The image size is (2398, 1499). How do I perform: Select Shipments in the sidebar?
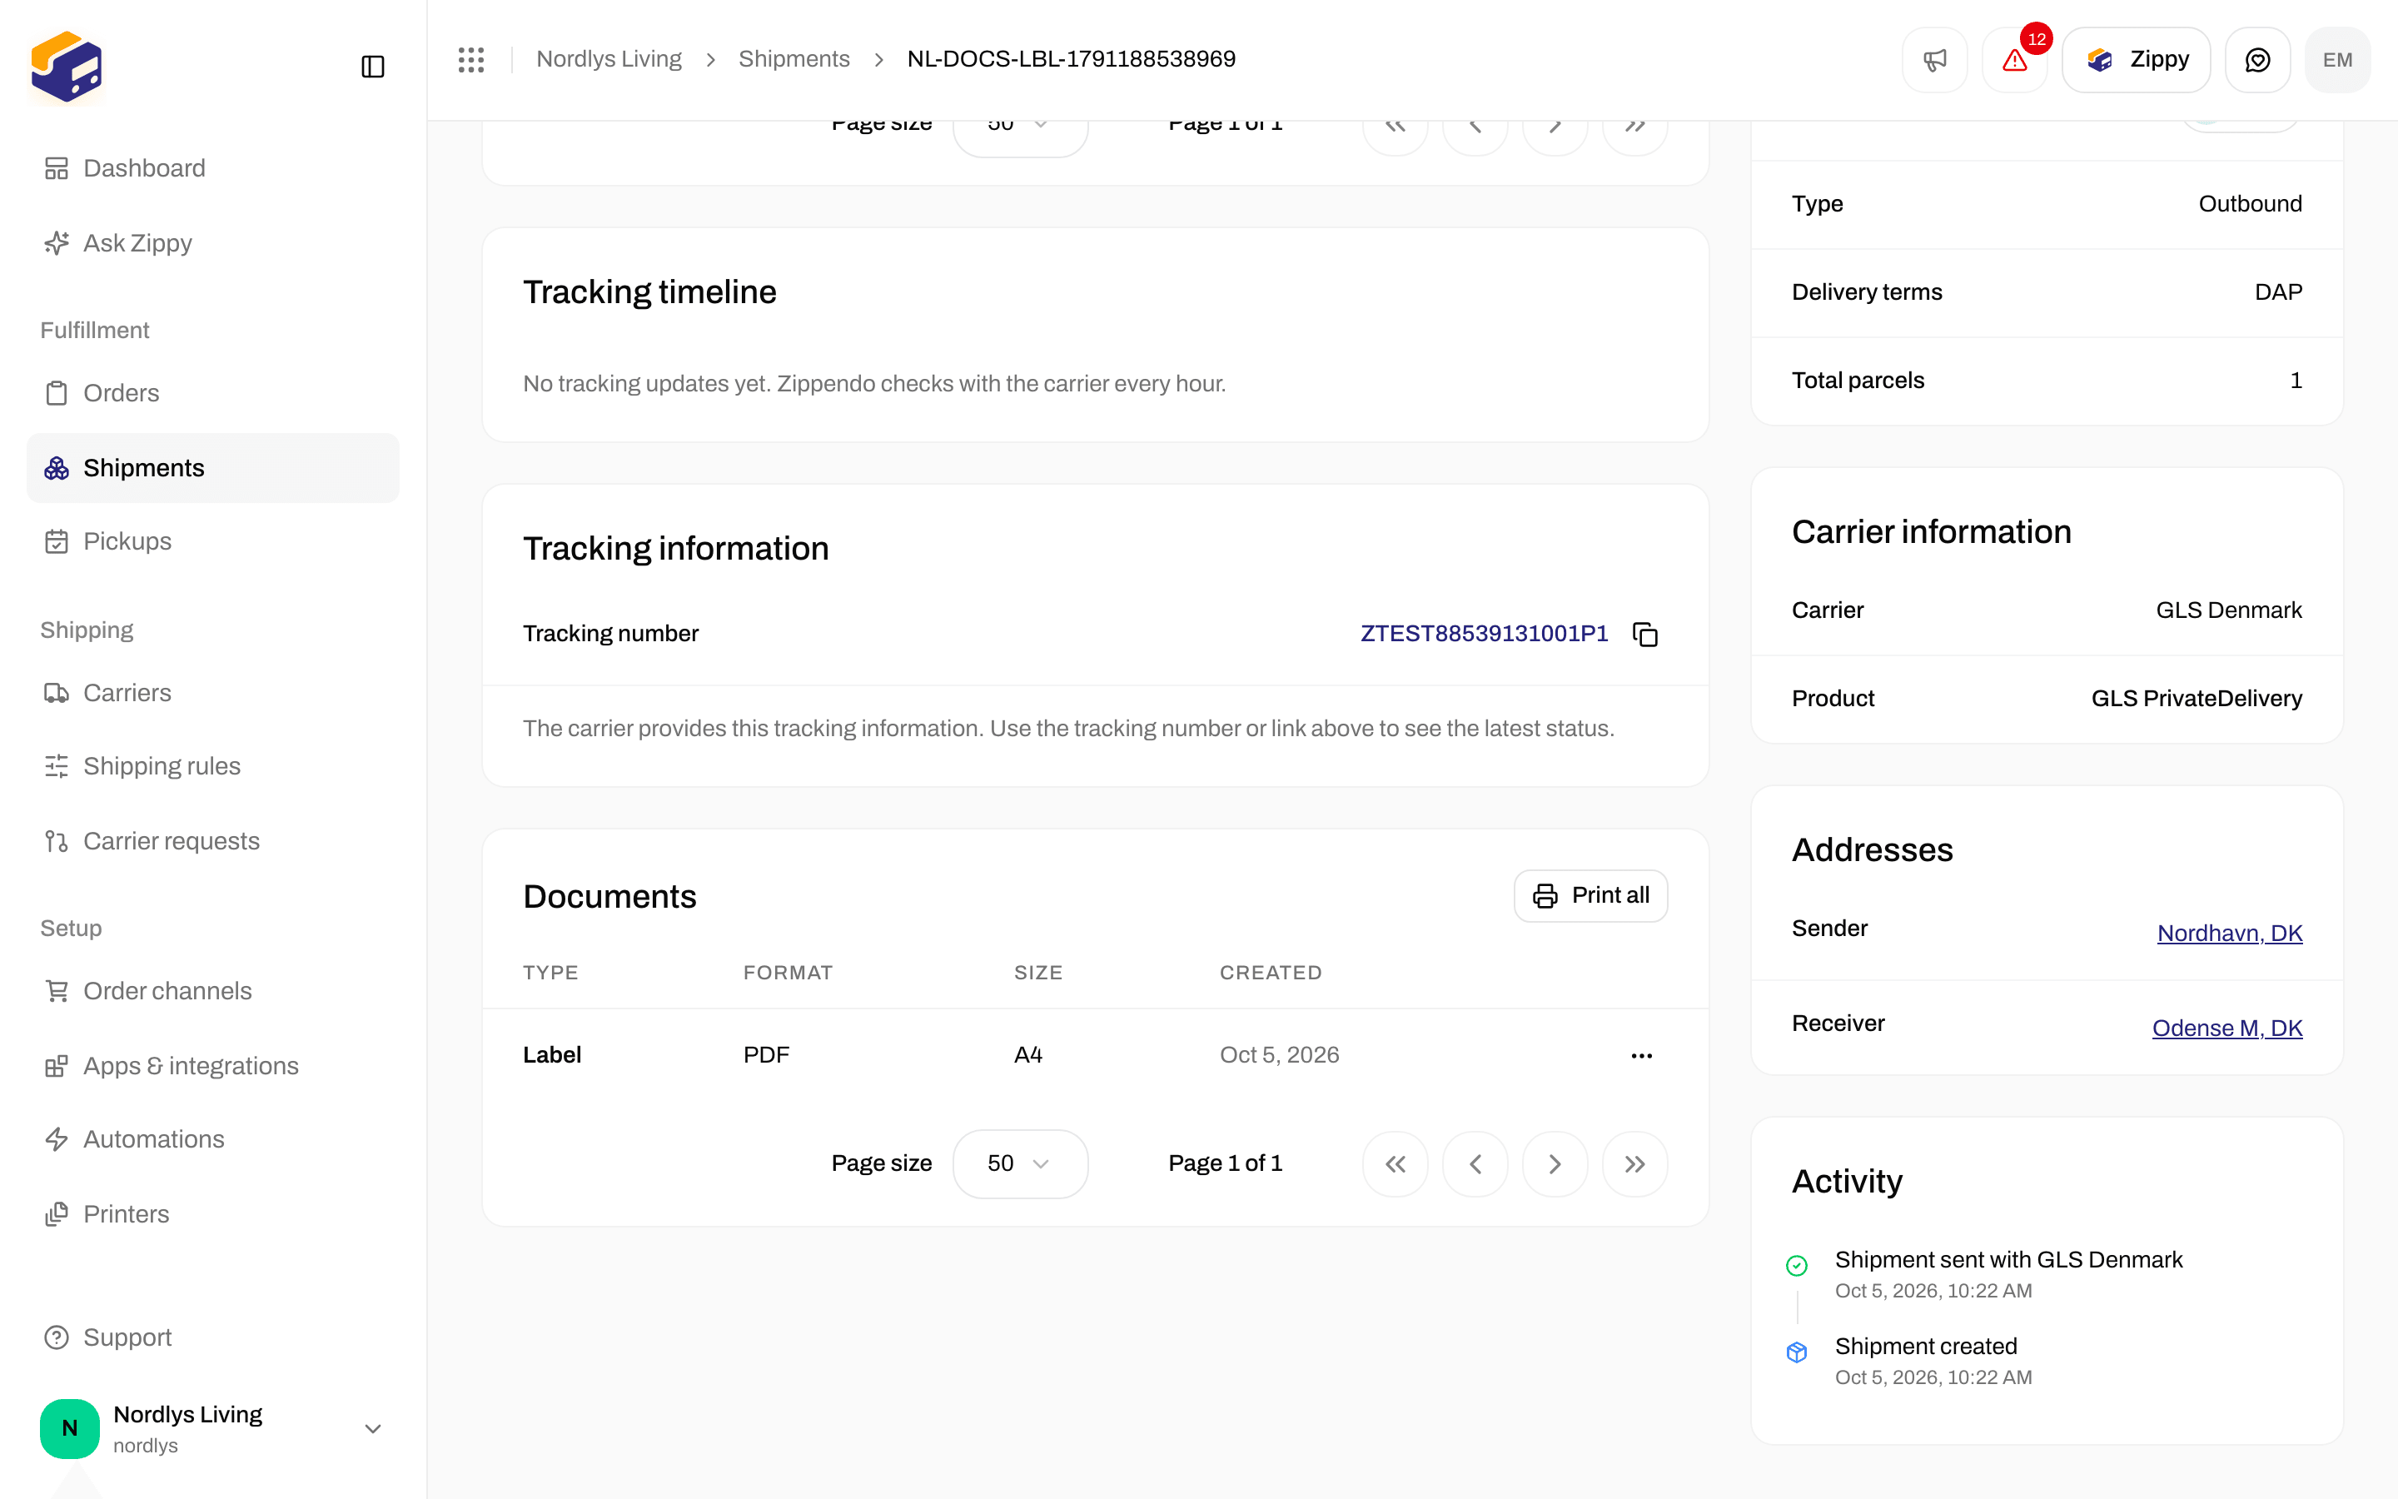point(213,468)
